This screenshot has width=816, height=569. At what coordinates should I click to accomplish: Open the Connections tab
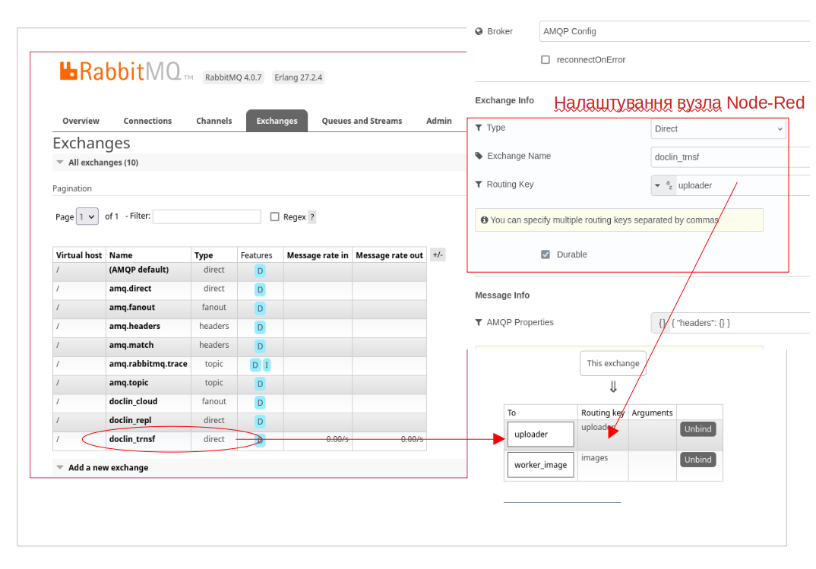pos(147,121)
